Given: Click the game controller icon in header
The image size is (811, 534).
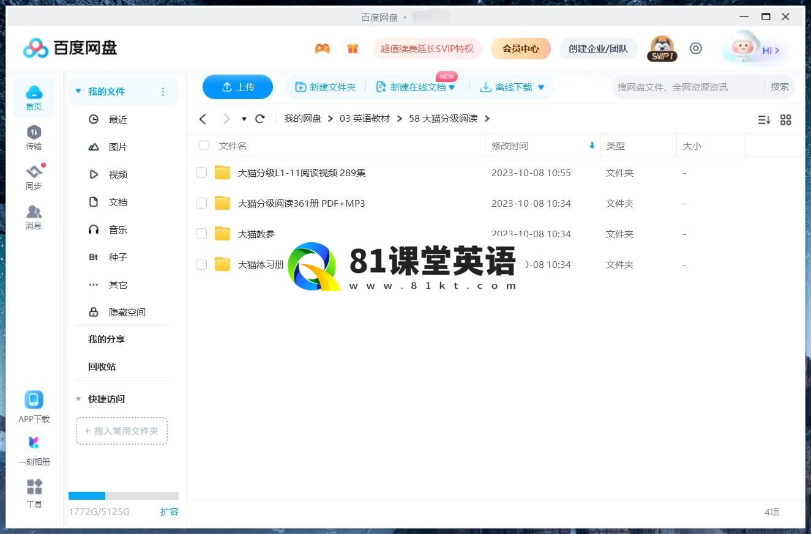Looking at the screenshot, I should pyautogui.click(x=323, y=48).
